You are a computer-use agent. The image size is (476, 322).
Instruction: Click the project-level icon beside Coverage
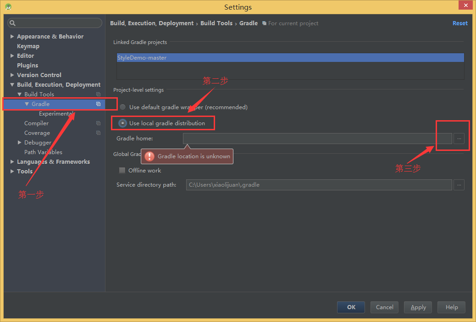pos(98,133)
